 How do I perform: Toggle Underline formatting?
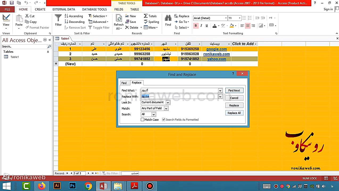pyautogui.click(x=207, y=26)
